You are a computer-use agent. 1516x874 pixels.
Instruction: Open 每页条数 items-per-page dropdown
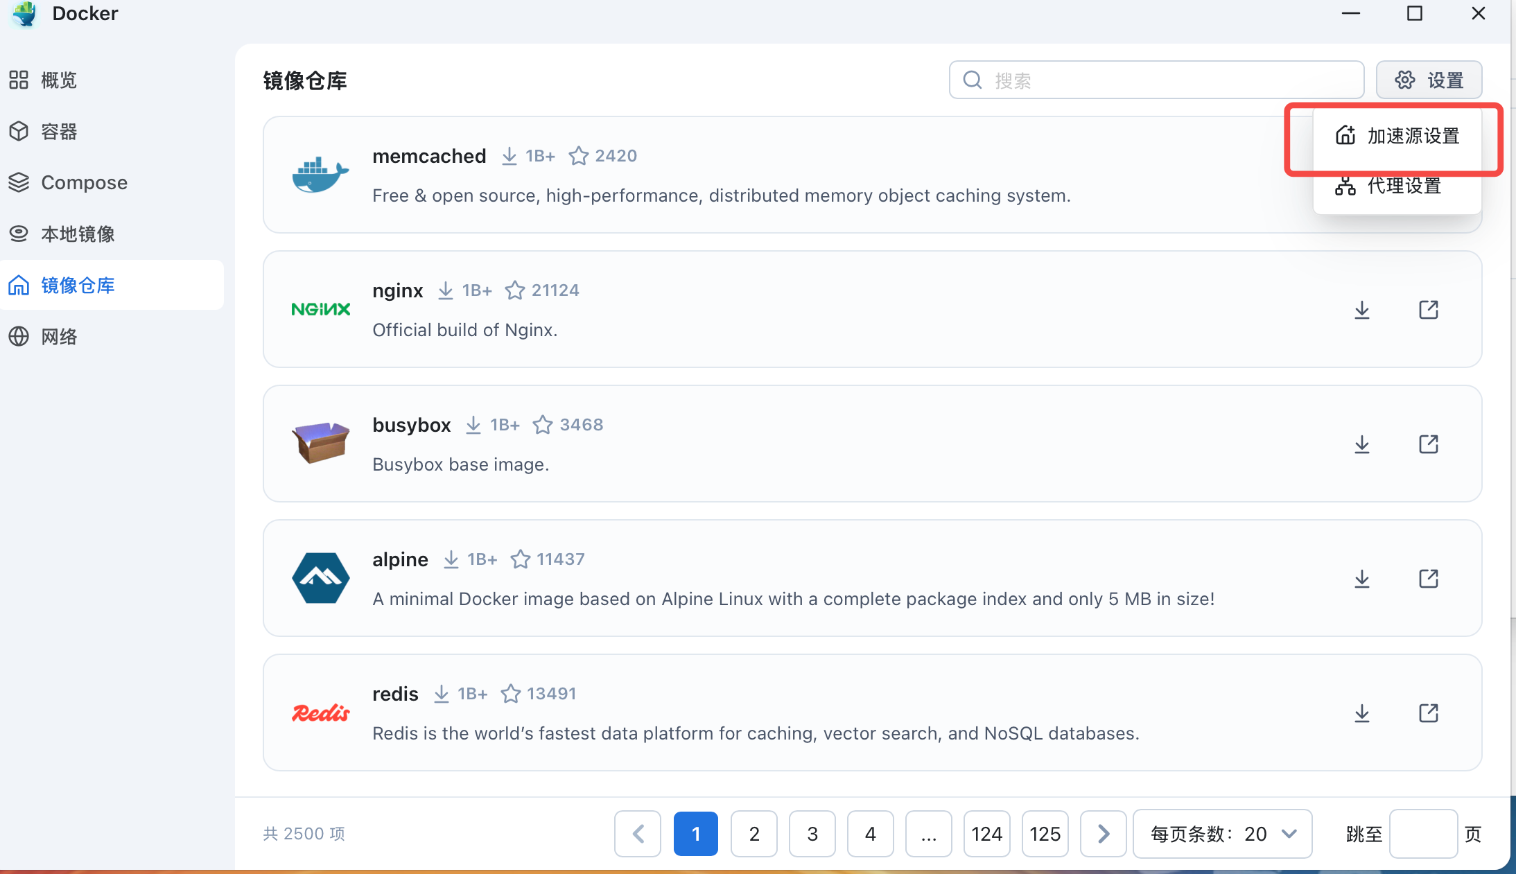(1222, 834)
